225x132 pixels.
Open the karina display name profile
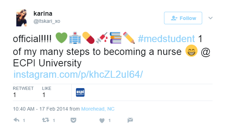(x=43, y=14)
